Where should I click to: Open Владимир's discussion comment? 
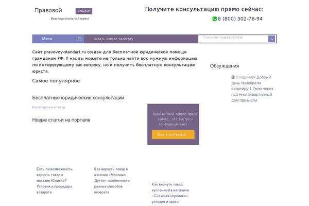(252, 89)
